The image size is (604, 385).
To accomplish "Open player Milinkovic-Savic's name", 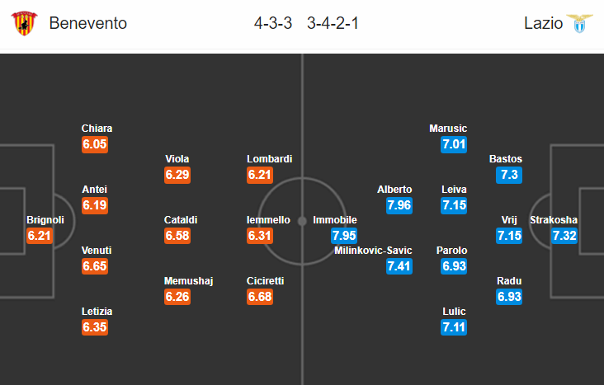I will point(373,251).
